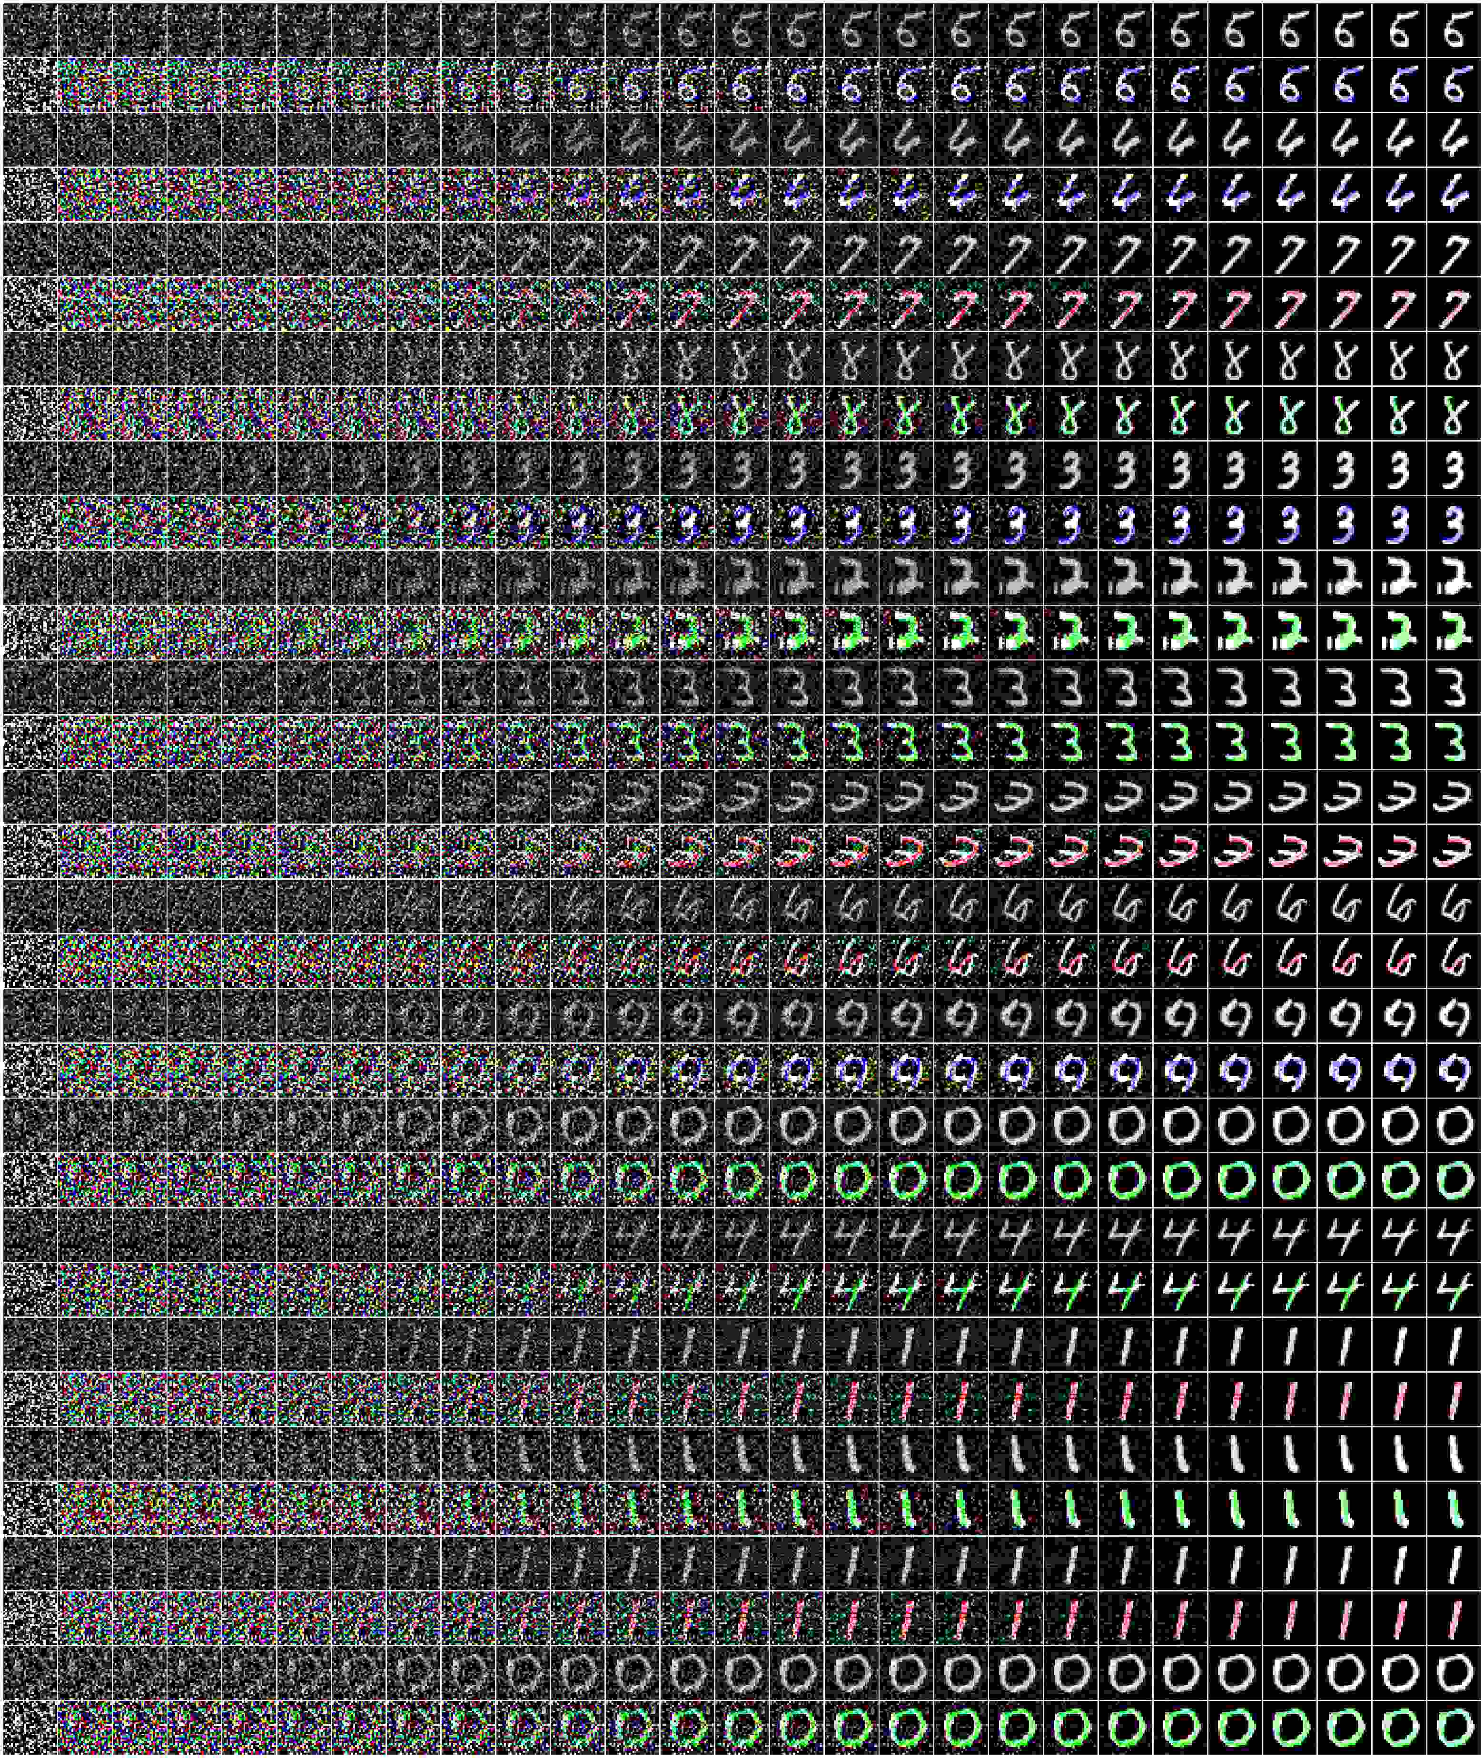Select the cleanest grayscale digit 8 image
Image resolution: width=1484 pixels, height=1758 pixels.
click(1455, 358)
